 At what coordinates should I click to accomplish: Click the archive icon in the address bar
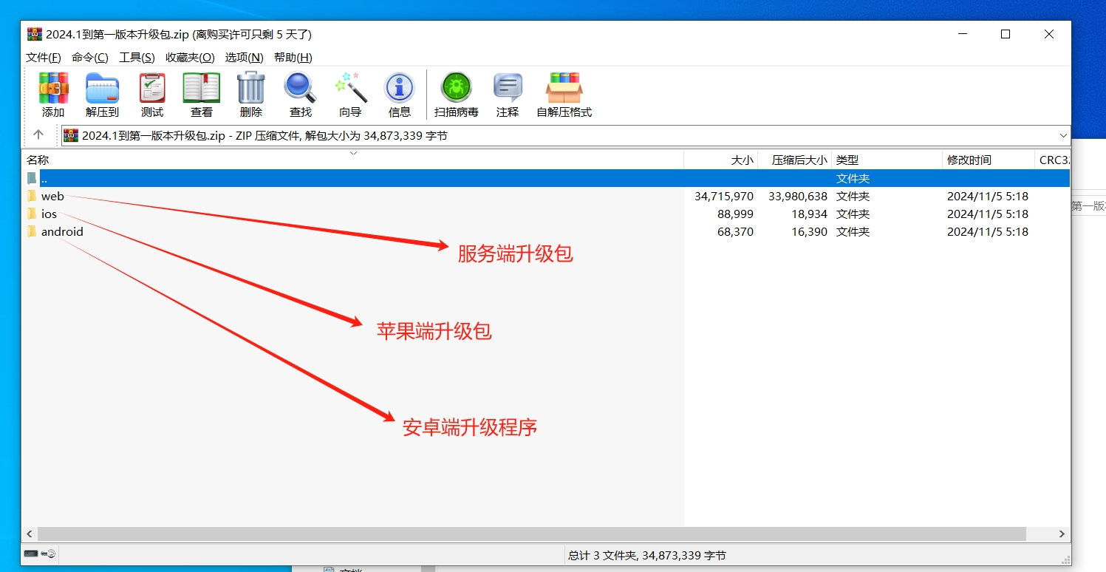pos(70,135)
